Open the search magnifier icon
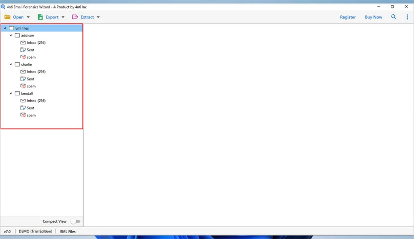 (394, 17)
